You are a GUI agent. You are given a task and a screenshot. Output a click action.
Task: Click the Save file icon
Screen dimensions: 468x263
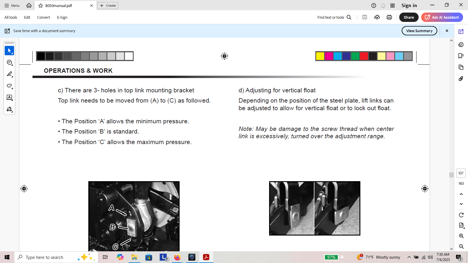365,17
